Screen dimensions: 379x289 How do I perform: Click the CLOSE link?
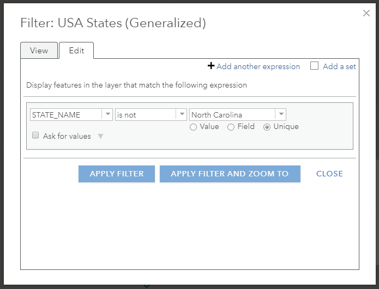pos(329,174)
